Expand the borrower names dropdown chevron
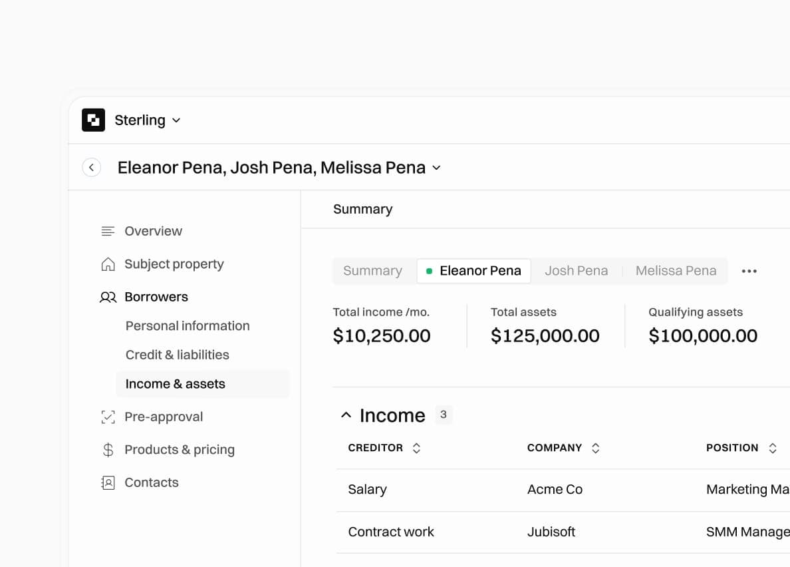The image size is (790, 567). click(x=436, y=168)
